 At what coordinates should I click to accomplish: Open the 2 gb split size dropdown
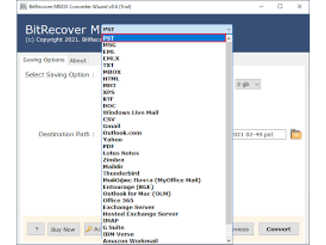click(248, 84)
